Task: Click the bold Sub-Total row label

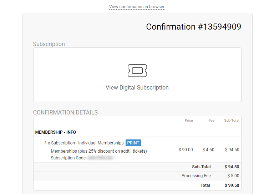Action: point(201,167)
